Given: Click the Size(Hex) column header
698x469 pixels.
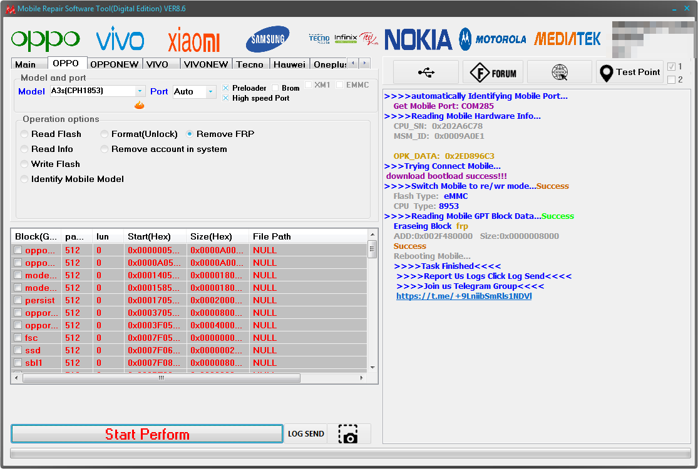Looking at the screenshot, I should click(218, 236).
